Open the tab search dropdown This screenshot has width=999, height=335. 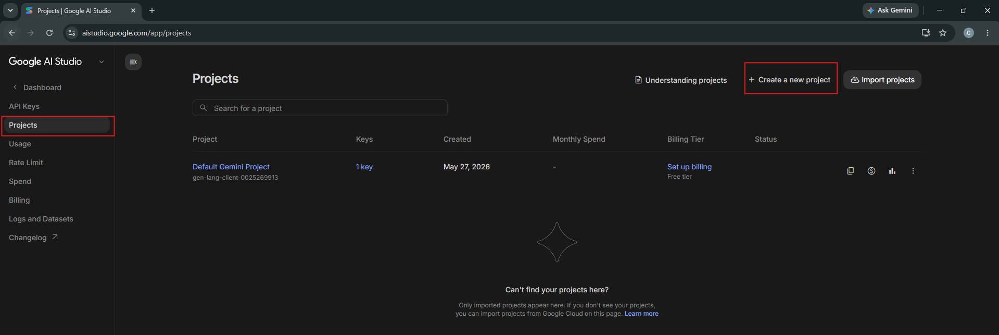click(x=10, y=10)
